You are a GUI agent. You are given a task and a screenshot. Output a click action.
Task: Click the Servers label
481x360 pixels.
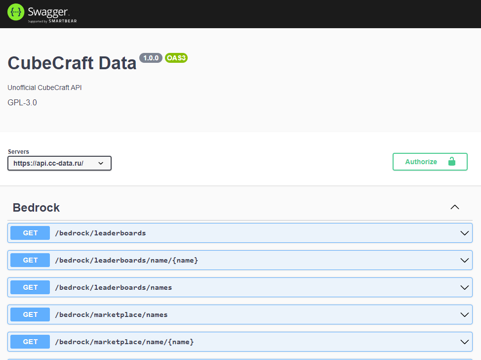[18, 151]
